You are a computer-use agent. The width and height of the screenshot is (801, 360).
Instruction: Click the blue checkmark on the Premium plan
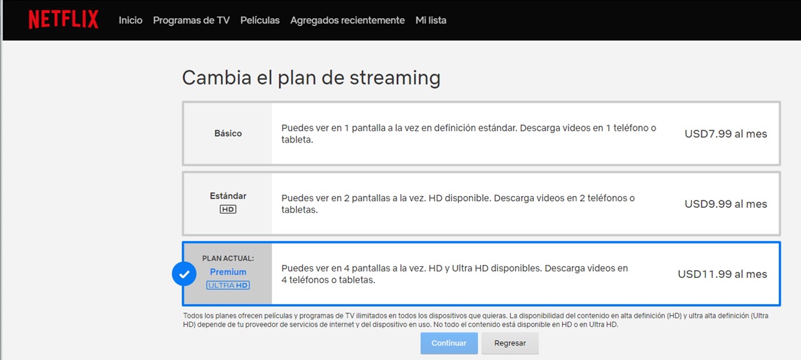tap(184, 274)
